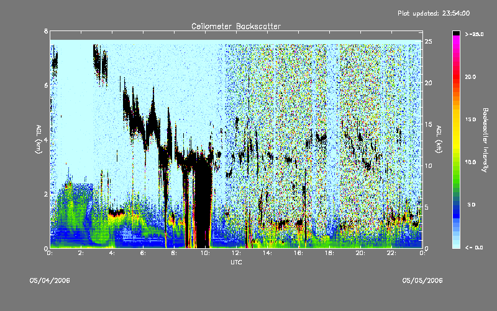This screenshot has height=311, width=497.
Task: Pick the black swatch atop the colorbar
Action: pyautogui.click(x=456, y=33)
